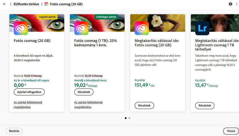
Task: Open Részletek on Lightroom card
Action: point(205,105)
